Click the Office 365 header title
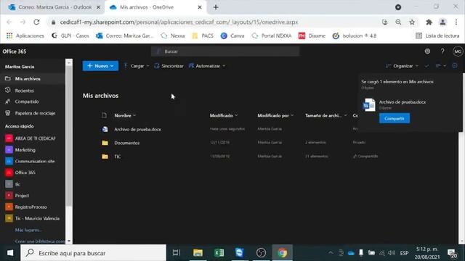Image resolution: width=465 pixels, height=261 pixels. [x=15, y=51]
